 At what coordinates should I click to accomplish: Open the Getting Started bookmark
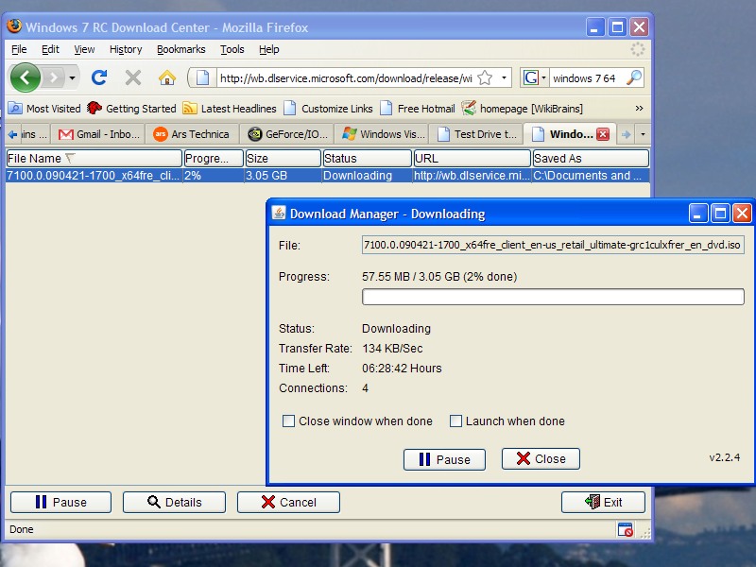point(131,109)
